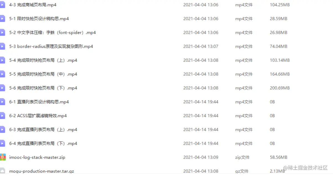Open 6-2 ACSS层扩展滤镜特效.mp4

38,116
